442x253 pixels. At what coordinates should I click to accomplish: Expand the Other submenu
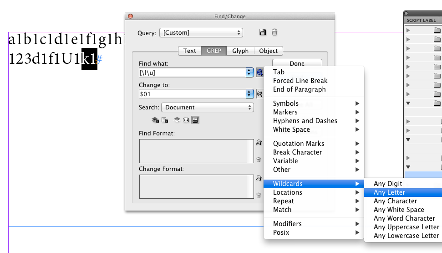click(x=314, y=170)
